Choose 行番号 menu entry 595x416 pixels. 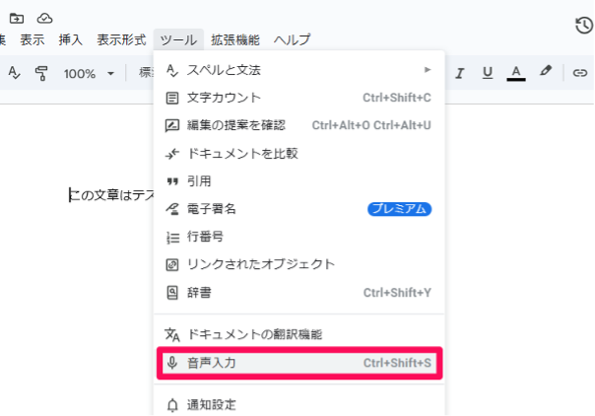[x=299, y=237]
